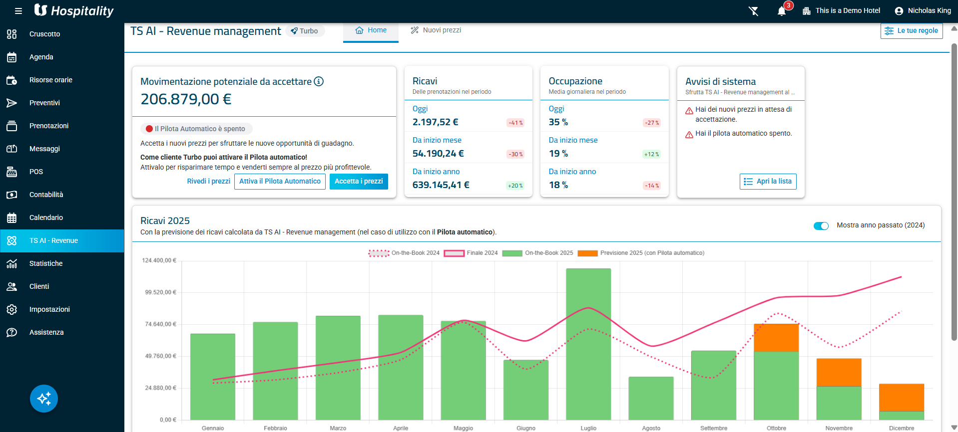Open the AI assistant sparkle button
The height and width of the screenshot is (432, 958).
coord(44,399)
